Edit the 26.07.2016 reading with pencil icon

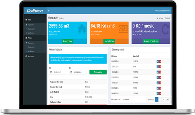coord(158,61)
